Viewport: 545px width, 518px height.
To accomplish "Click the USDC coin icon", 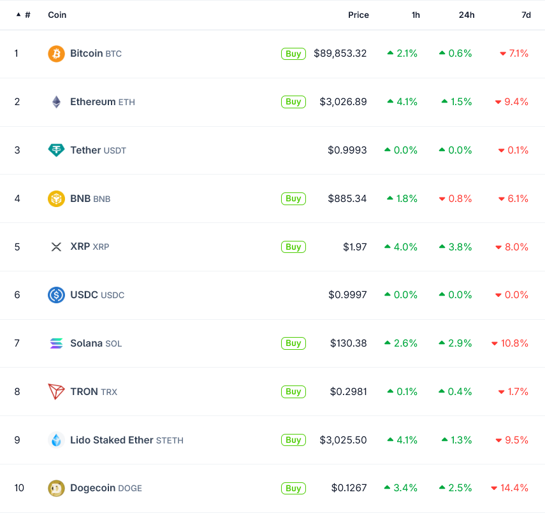I will coord(56,295).
